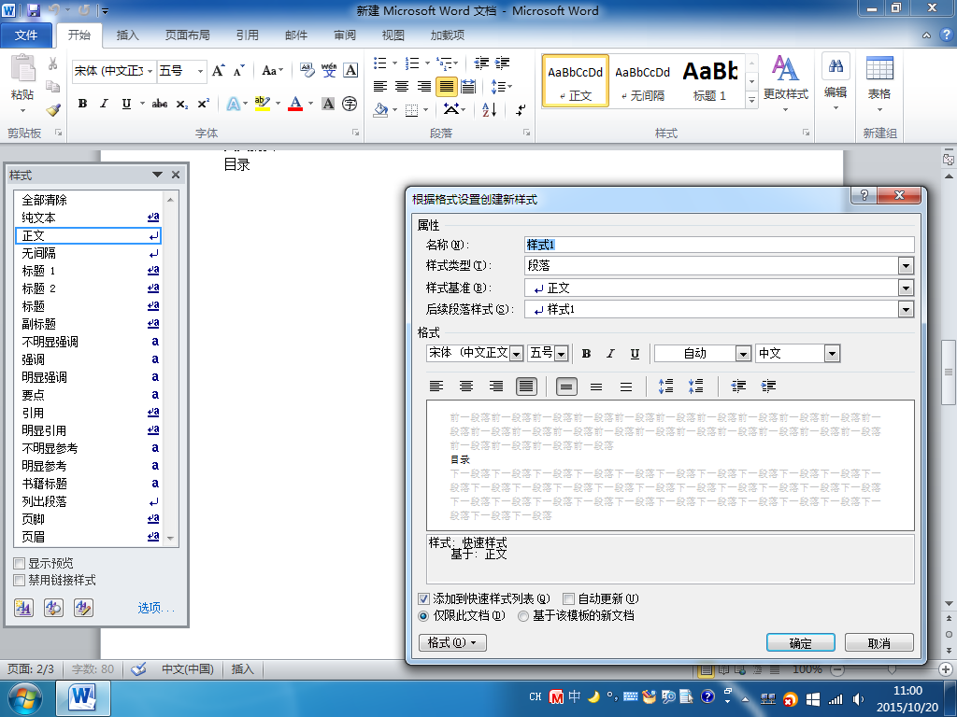The image size is (957, 717).
Task: Enable the Automatically update checkbox
Action: coord(568,598)
